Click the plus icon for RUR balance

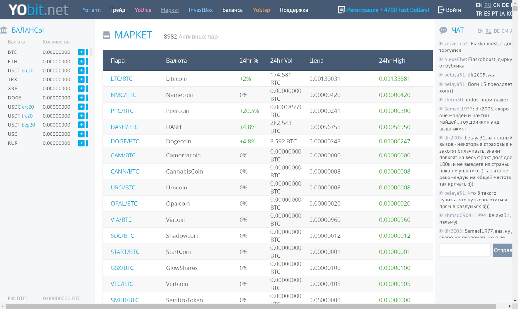(x=81, y=143)
